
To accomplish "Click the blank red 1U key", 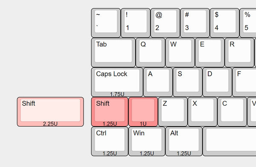I will (143, 112).
